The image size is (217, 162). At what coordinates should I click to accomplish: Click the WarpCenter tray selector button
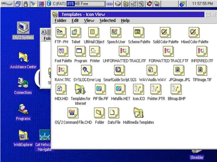(x=110, y=4)
